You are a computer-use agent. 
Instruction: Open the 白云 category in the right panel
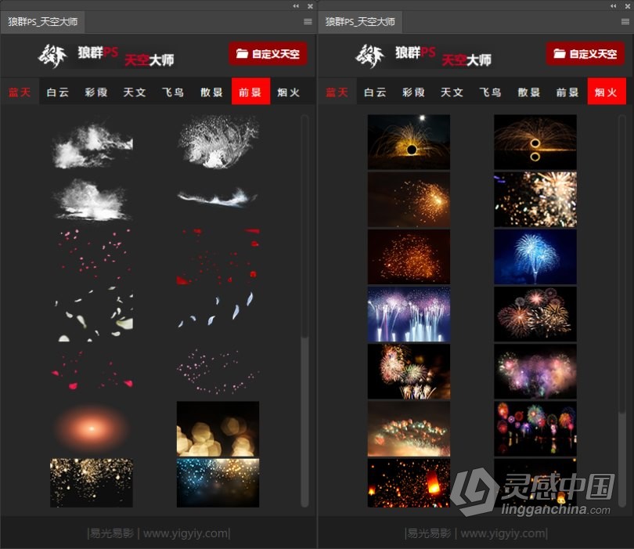(x=375, y=92)
